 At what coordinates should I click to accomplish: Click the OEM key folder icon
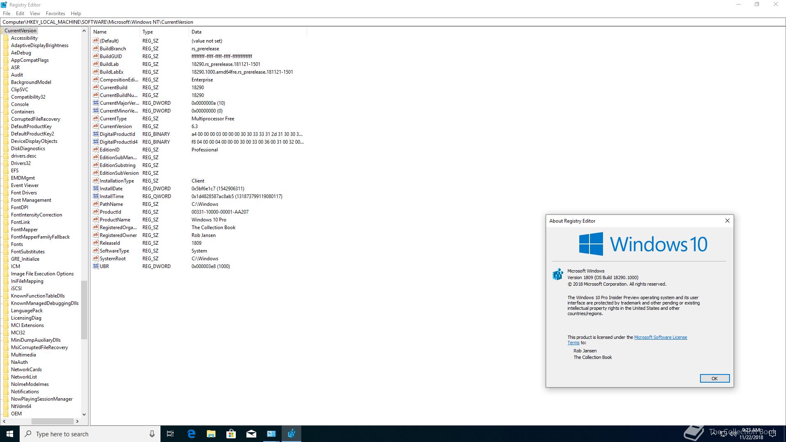[6, 414]
